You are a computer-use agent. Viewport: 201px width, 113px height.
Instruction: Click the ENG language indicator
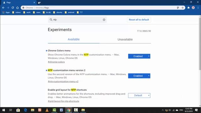(181, 110)
